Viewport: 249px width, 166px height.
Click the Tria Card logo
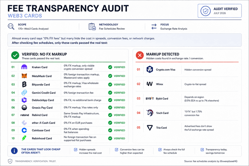click(x=150, y=128)
